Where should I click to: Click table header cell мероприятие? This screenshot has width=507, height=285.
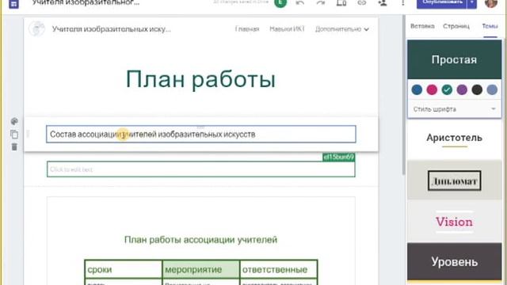coord(200,269)
